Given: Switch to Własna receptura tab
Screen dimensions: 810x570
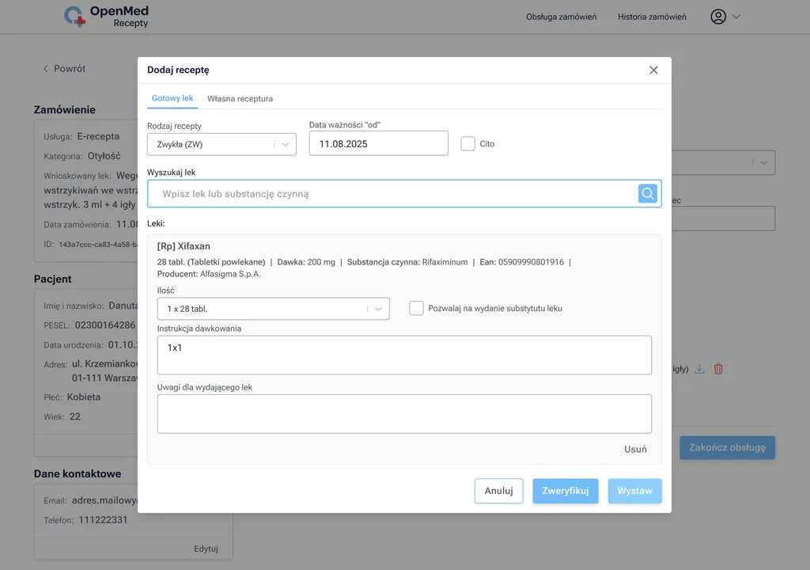Looking at the screenshot, I should (x=240, y=99).
